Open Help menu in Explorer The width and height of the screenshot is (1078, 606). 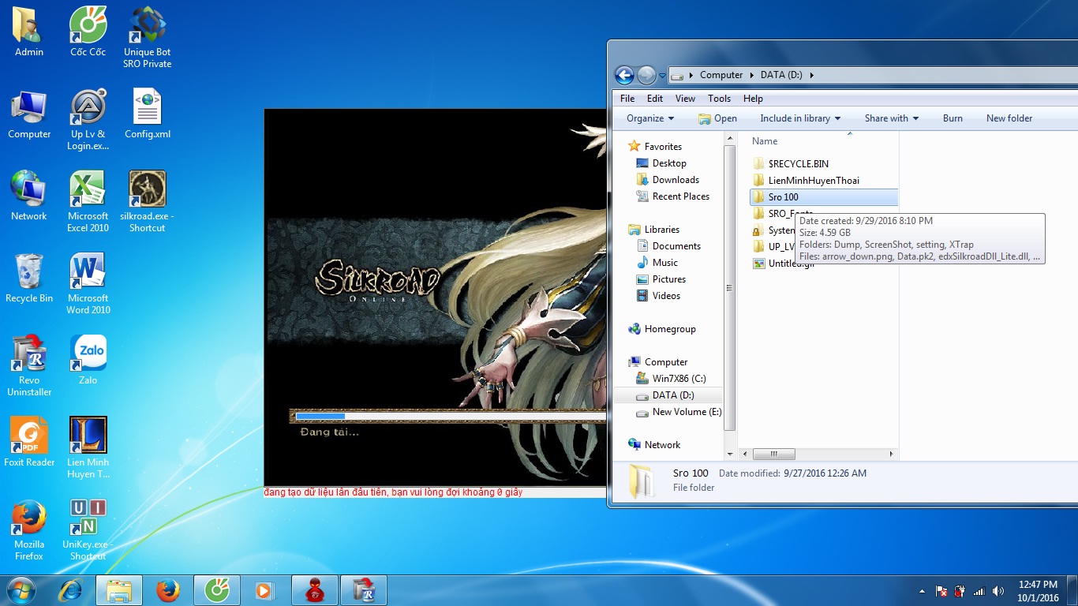(x=753, y=99)
